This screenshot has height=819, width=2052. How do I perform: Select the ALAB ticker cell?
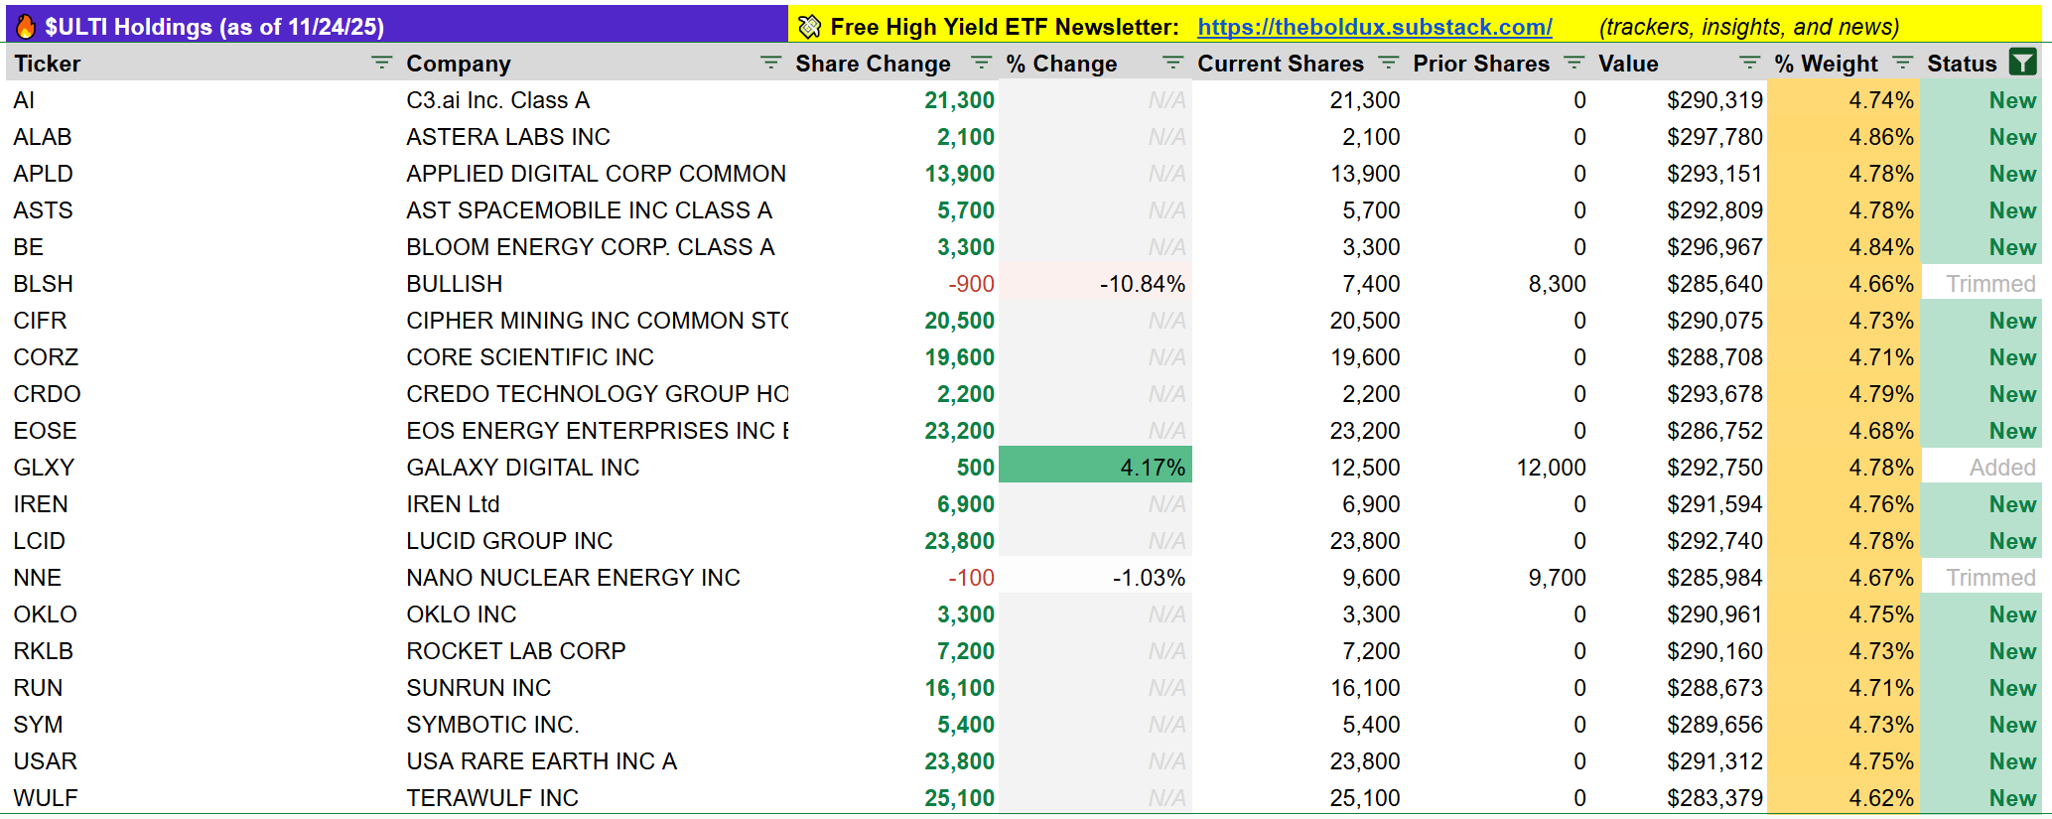tap(203, 137)
